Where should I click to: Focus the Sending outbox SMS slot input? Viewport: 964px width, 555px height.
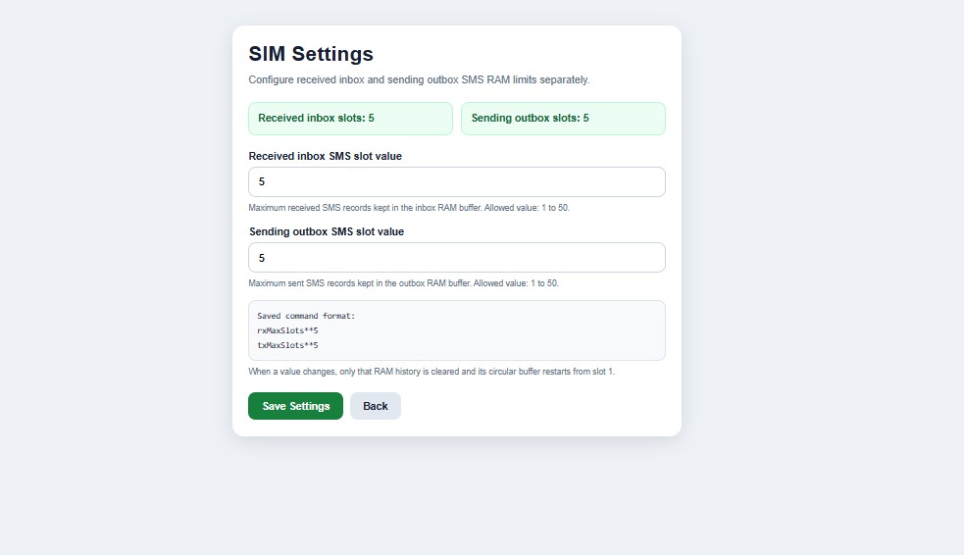click(457, 258)
